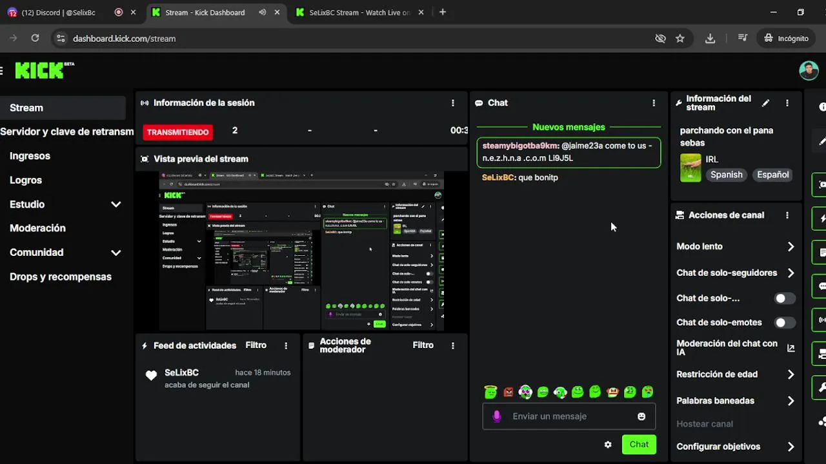
Task: Open browser media controls icon
Action: pyautogui.click(x=742, y=39)
